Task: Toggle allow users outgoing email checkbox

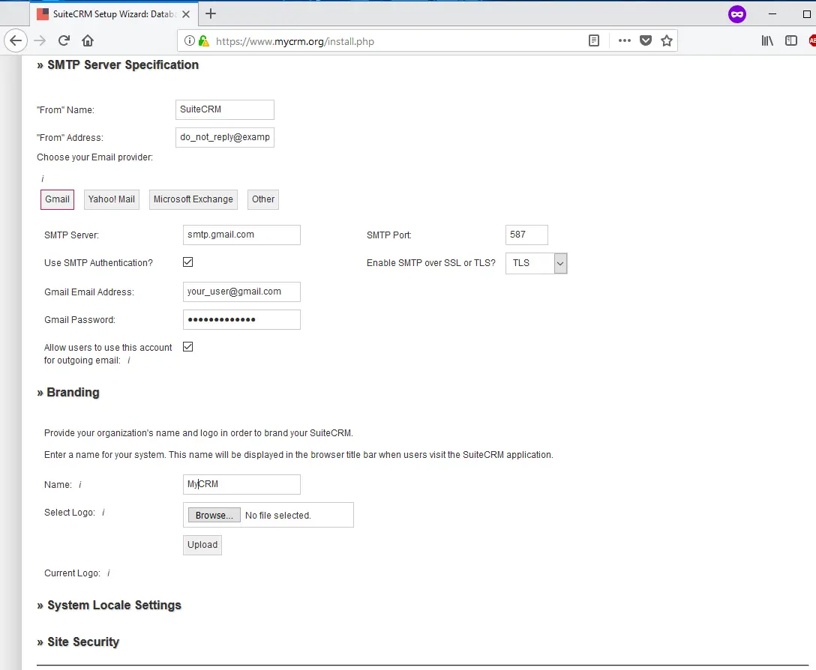Action: [x=187, y=347]
